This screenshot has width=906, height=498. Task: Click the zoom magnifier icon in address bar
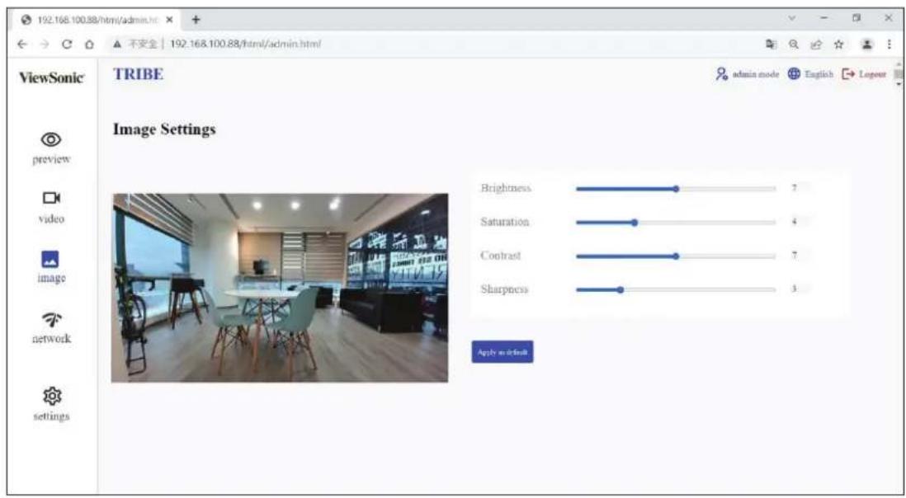tap(794, 43)
